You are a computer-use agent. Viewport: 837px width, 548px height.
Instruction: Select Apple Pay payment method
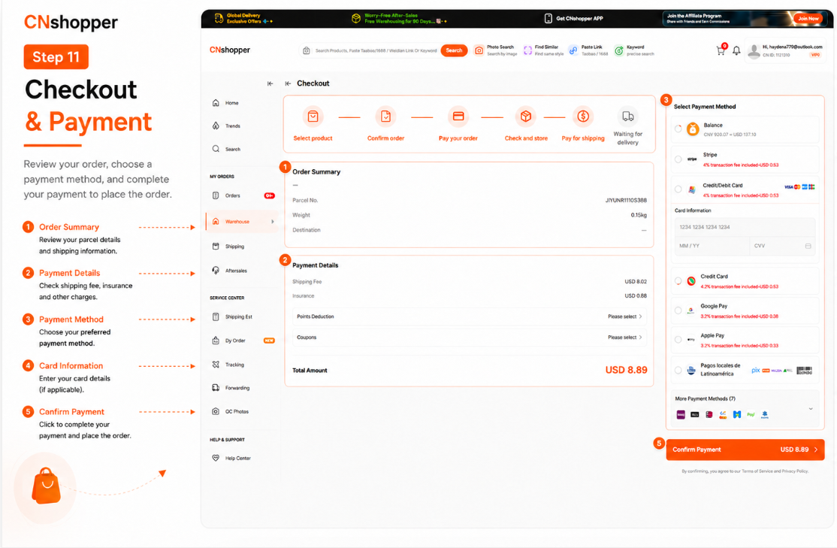678,340
